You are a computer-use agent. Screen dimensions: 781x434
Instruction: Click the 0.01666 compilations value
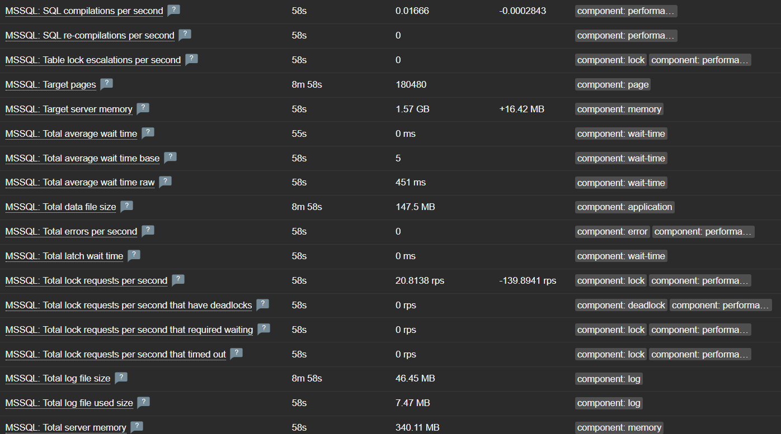tap(412, 11)
